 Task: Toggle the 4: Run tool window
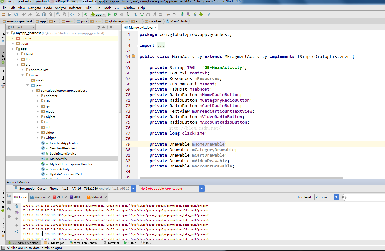coord(130,243)
